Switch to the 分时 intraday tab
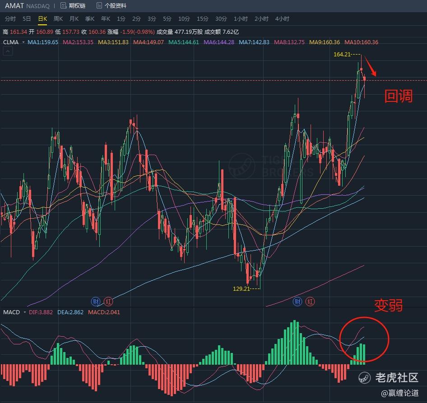Image resolution: width=427 pixels, height=403 pixels. (x=10, y=19)
